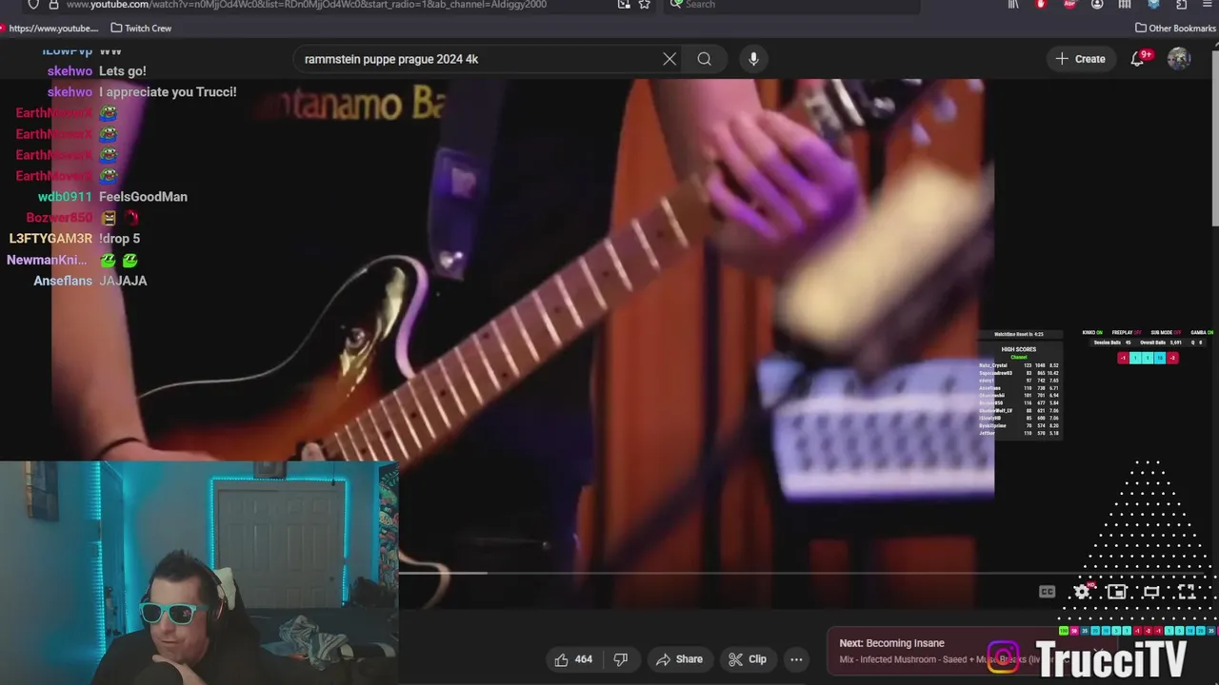Open the YouTube Create menu

point(1081,59)
